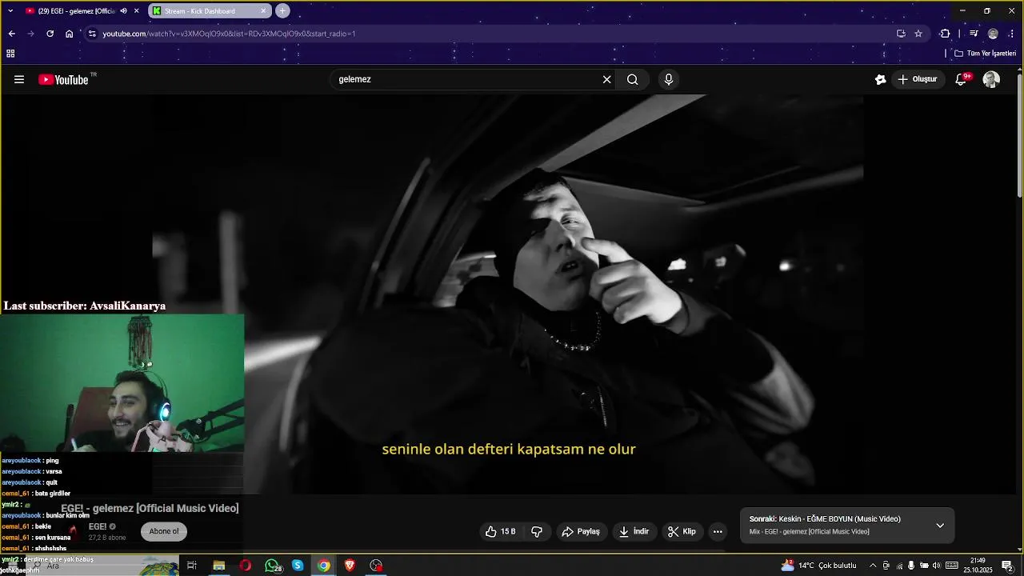This screenshot has width=1024, height=576.
Task: Like the video with thumbs-up
Action: pos(501,531)
